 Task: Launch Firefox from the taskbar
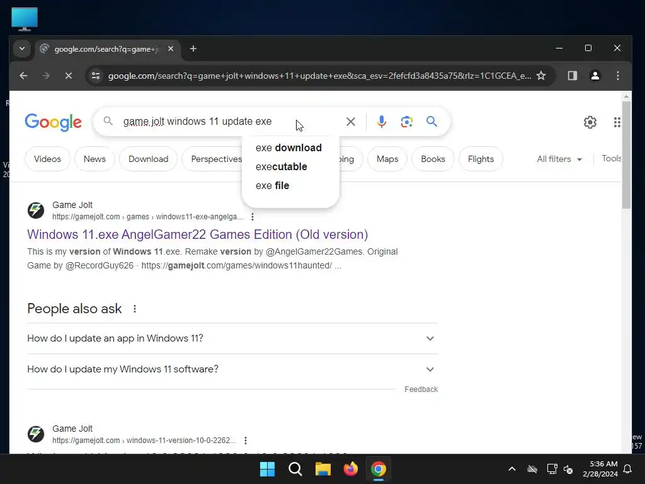click(350, 469)
